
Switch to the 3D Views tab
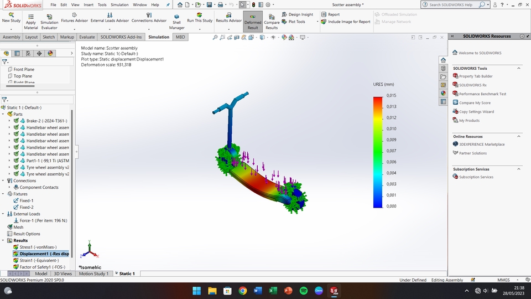tap(63, 274)
